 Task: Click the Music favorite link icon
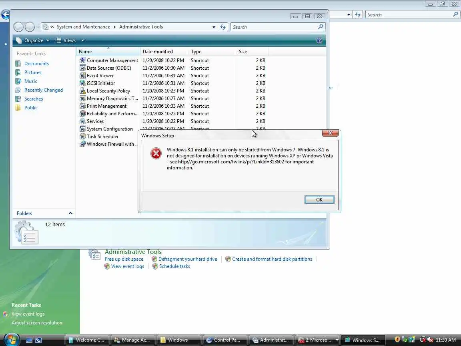point(18,81)
